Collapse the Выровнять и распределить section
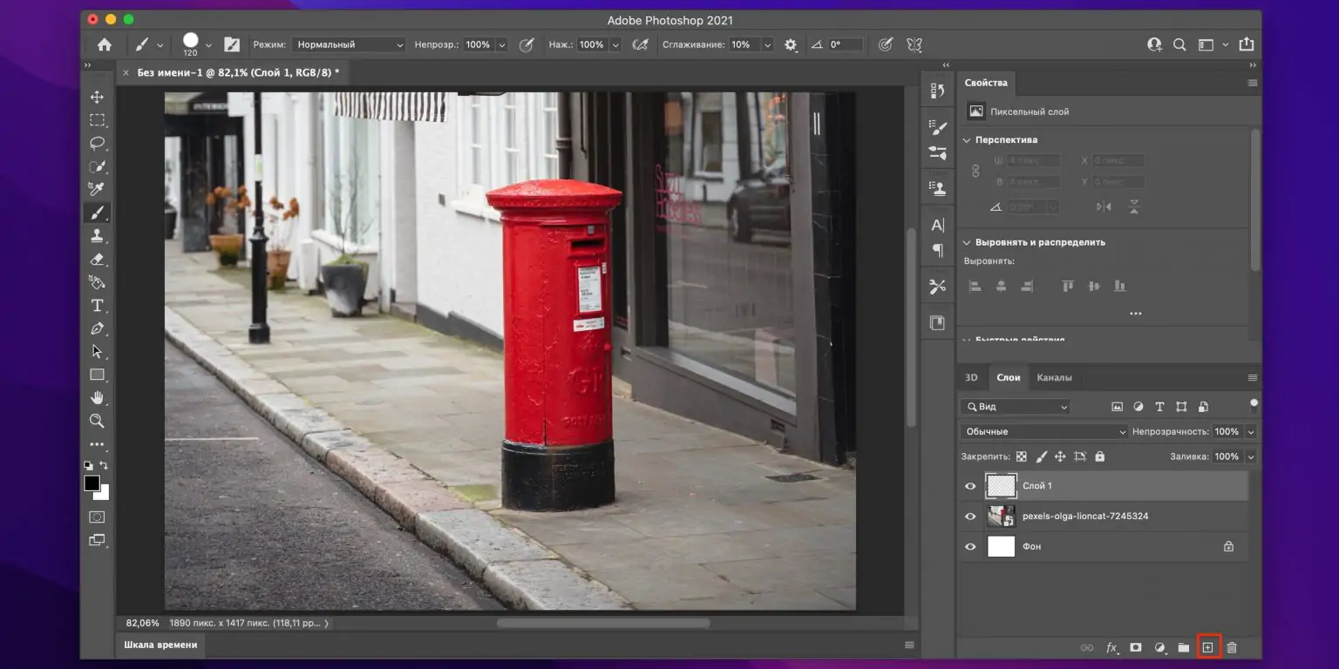 [966, 242]
